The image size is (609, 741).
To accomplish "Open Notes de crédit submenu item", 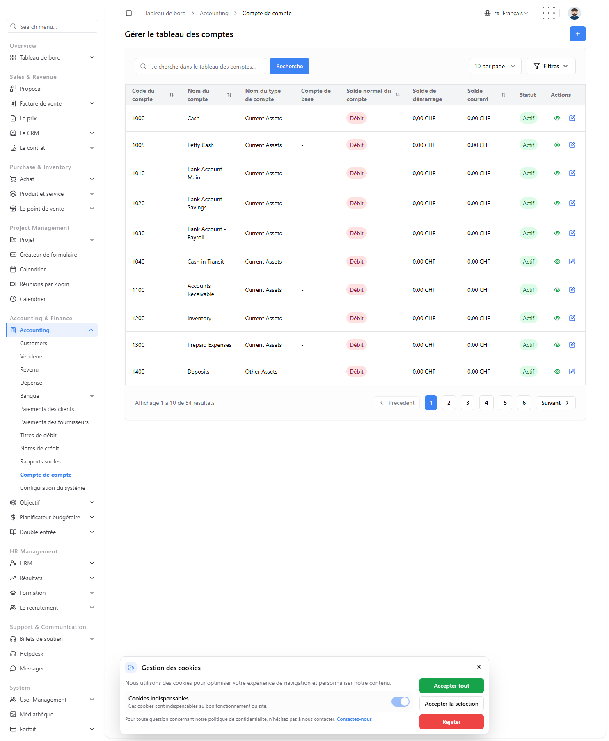I will pyautogui.click(x=39, y=448).
